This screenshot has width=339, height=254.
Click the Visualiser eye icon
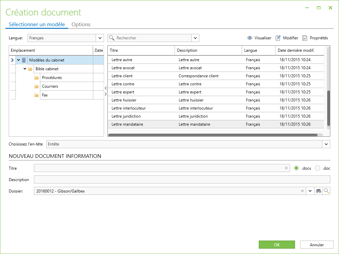click(x=249, y=38)
